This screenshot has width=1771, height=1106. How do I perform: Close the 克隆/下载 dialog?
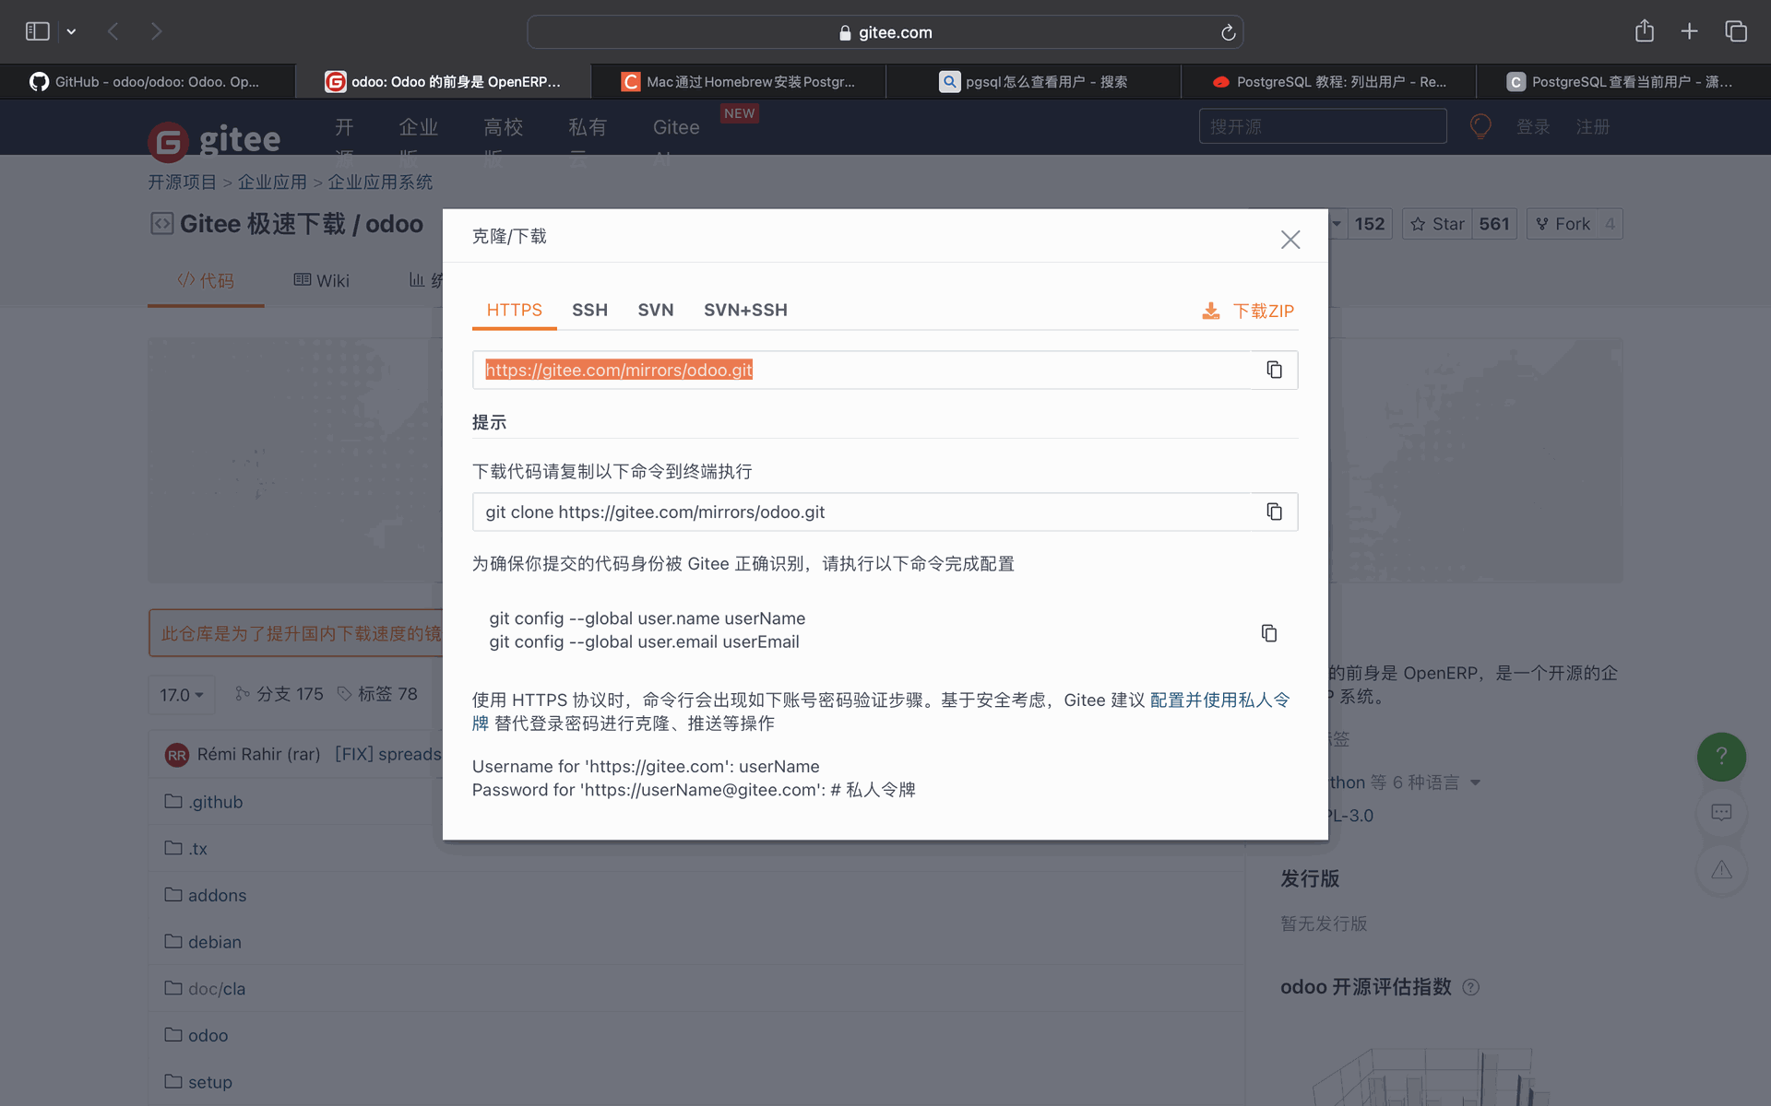1290,240
